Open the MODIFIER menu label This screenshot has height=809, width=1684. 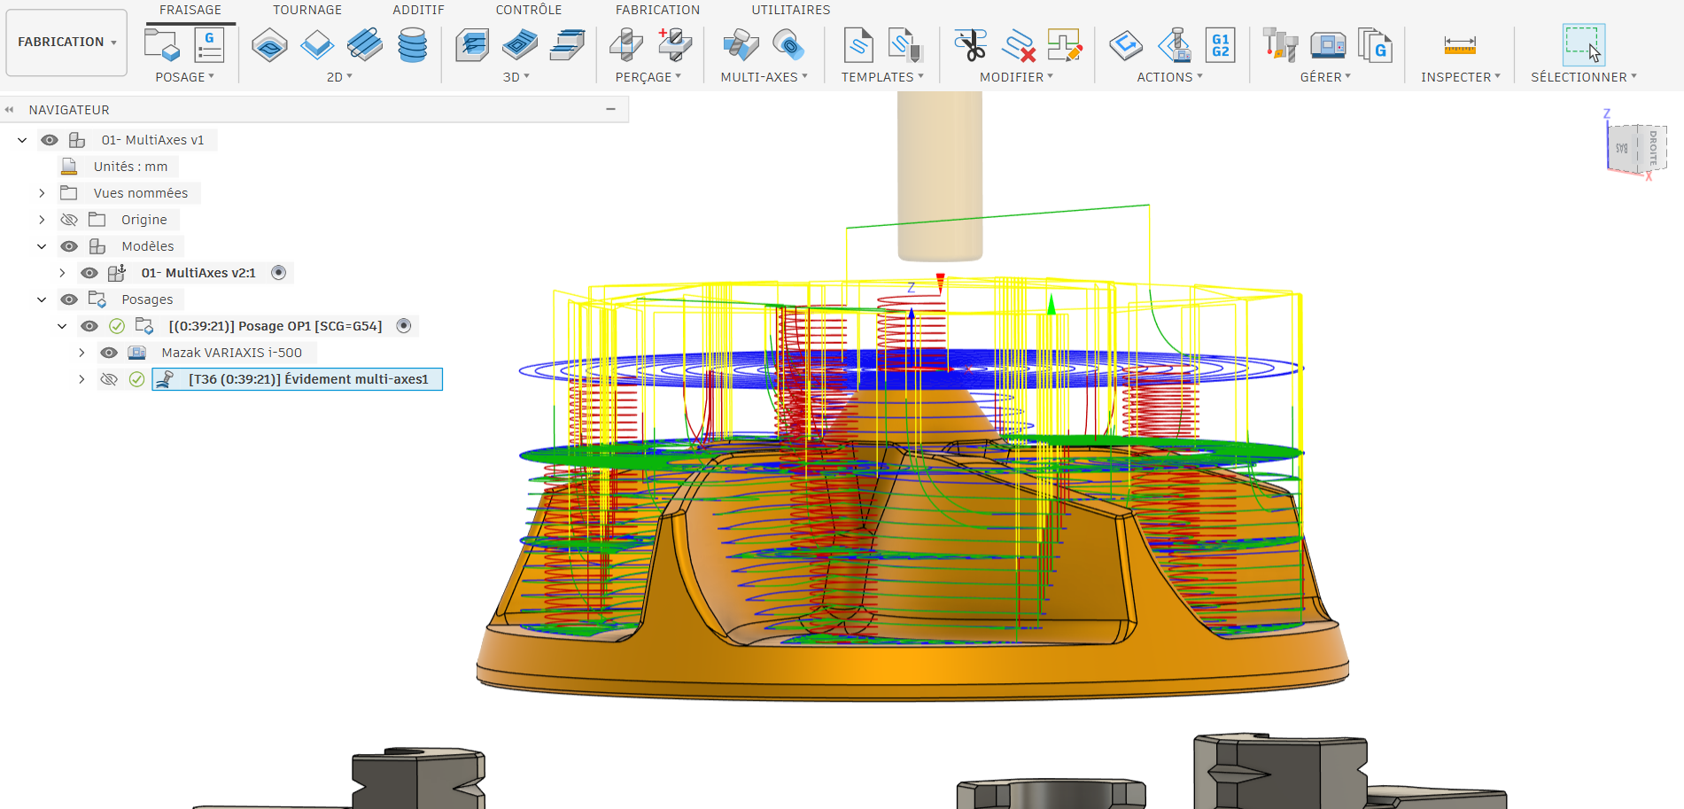(1016, 77)
